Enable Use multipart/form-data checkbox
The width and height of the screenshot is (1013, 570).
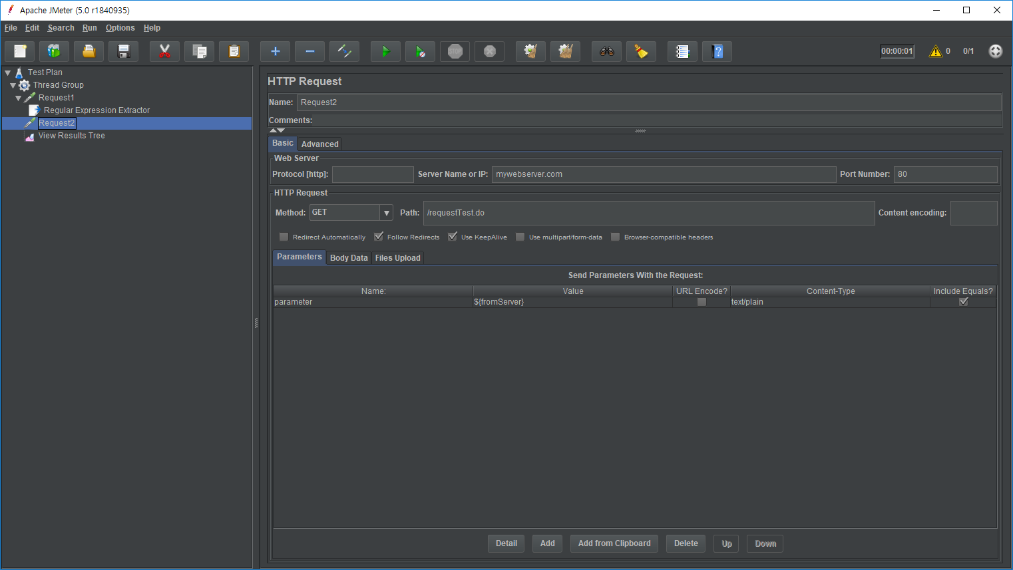[x=520, y=237]
